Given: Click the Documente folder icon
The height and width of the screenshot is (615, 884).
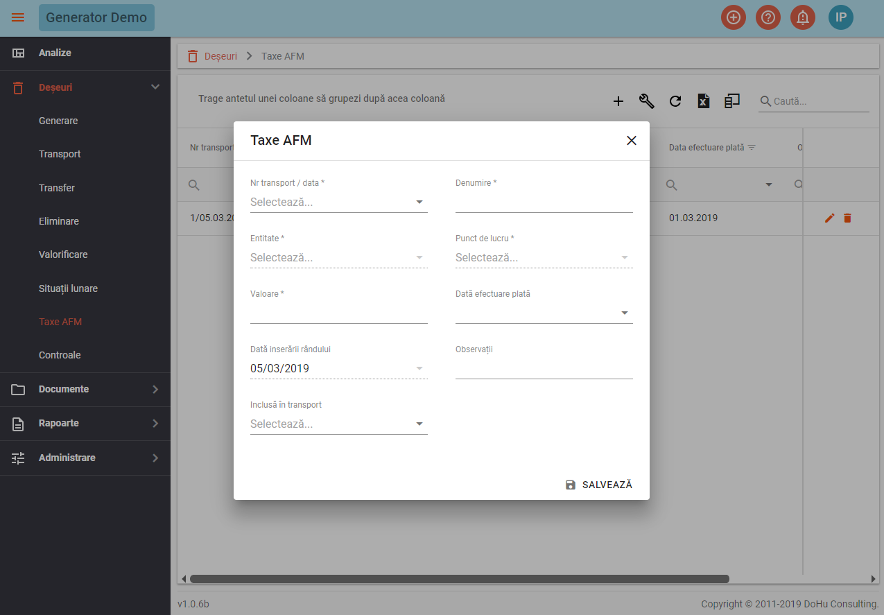Looking at the screenshot, I should pos(19,389).
